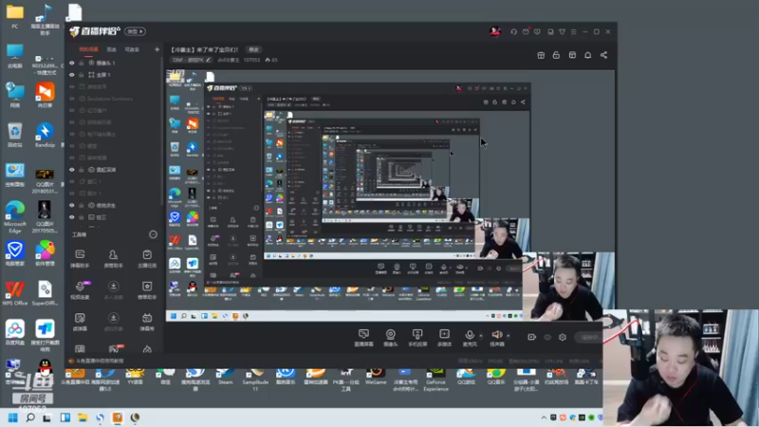This screenshot has width=759, height=427.
Task: Open Microsoft Edge desktop shortcut
Action: pos(15,217)
